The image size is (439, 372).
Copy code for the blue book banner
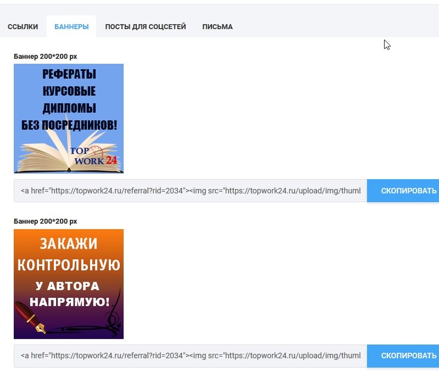click(403, 191)
